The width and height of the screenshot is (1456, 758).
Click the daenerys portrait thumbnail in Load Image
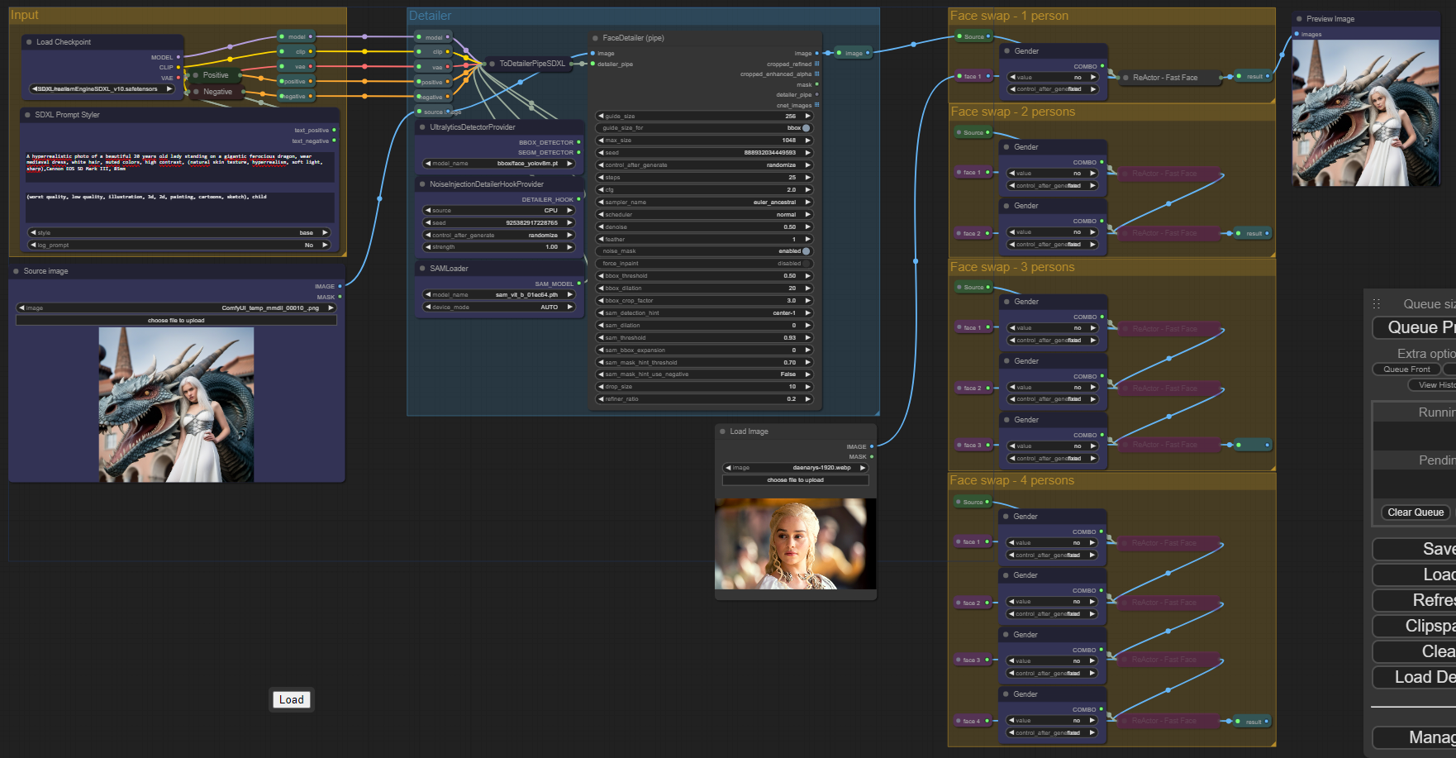[x=795, y=543]
